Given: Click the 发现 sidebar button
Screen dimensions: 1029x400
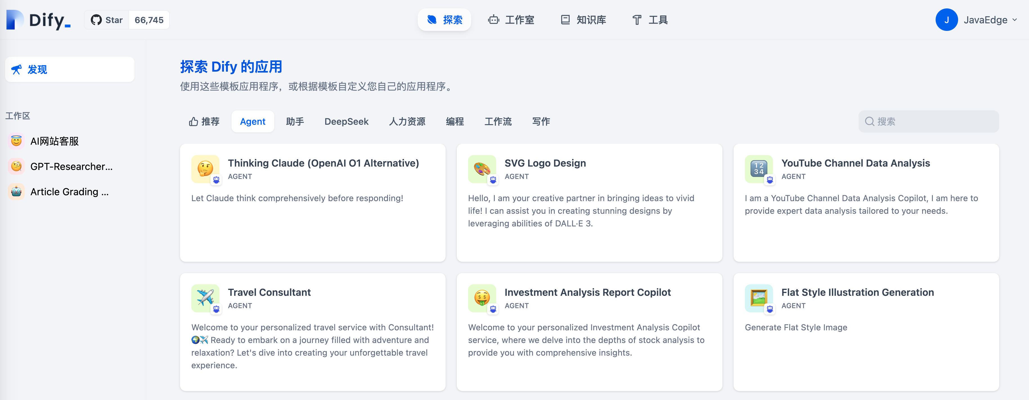Looking at the screenshot, I should tap(69, 69).
